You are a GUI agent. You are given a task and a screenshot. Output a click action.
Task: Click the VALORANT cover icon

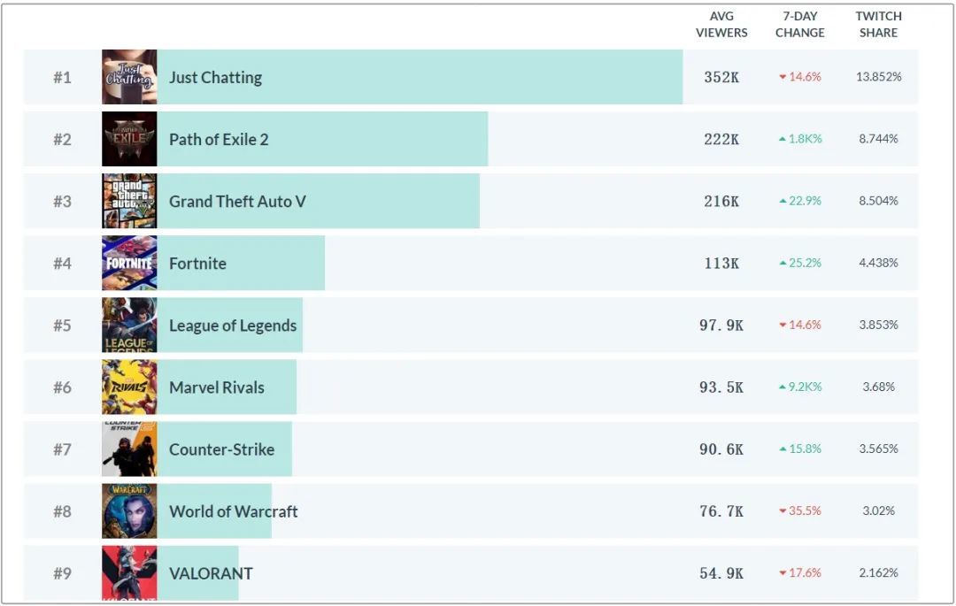tap(129, 572)
